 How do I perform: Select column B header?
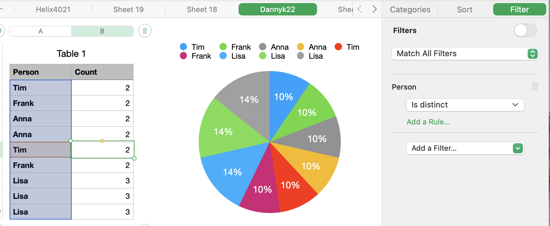coord(102,31)
